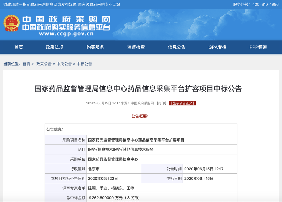282x202 pixels.
Task: Click the 总中标金额 label cell
Action: click(x=66, y=198)
